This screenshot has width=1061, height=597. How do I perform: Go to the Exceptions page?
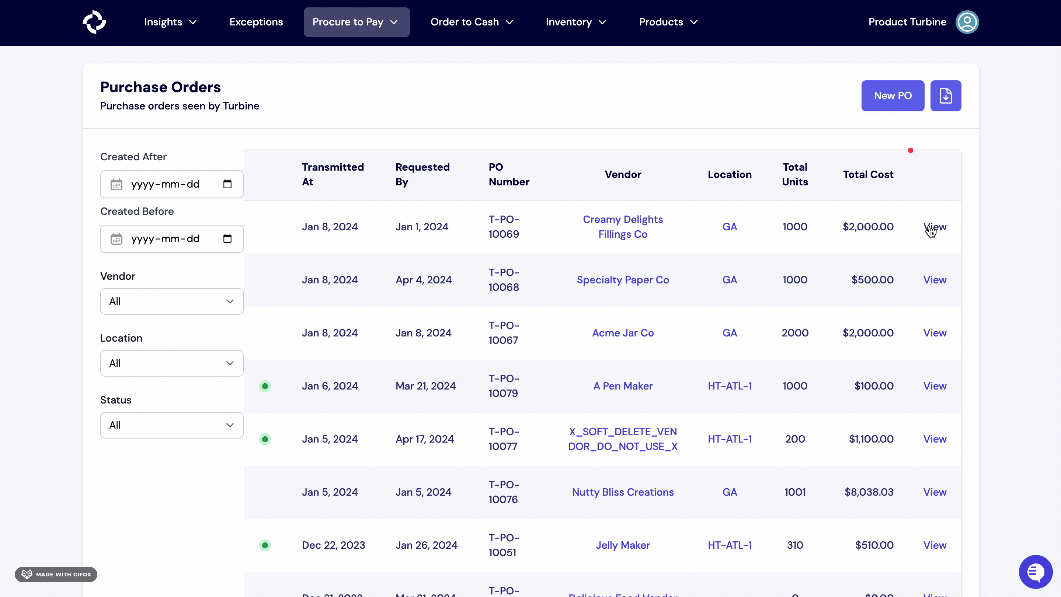[x=256, y=22]
